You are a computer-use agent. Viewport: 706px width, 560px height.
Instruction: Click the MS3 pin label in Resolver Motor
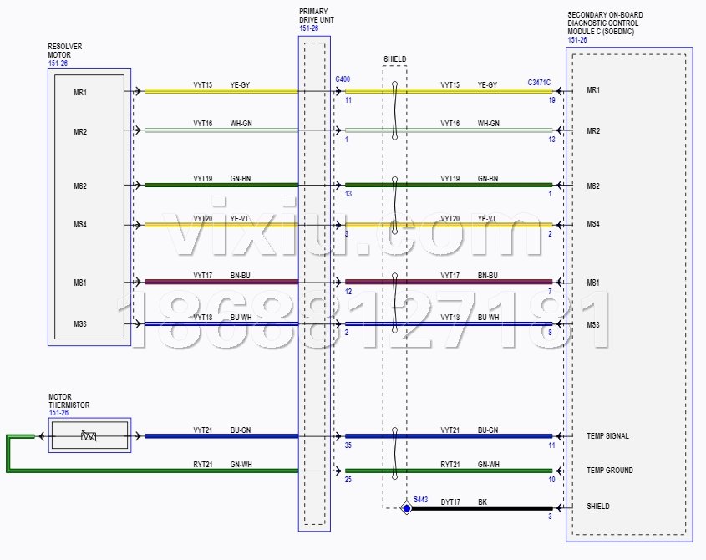pos(80,324)
